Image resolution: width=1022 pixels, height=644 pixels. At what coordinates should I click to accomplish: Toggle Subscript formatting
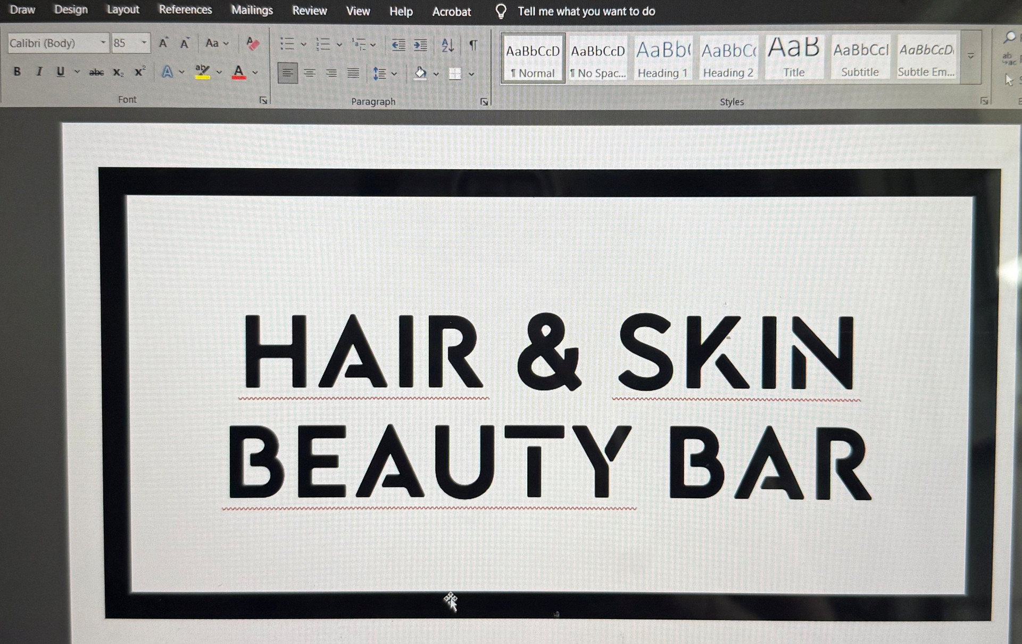(118, 72)
